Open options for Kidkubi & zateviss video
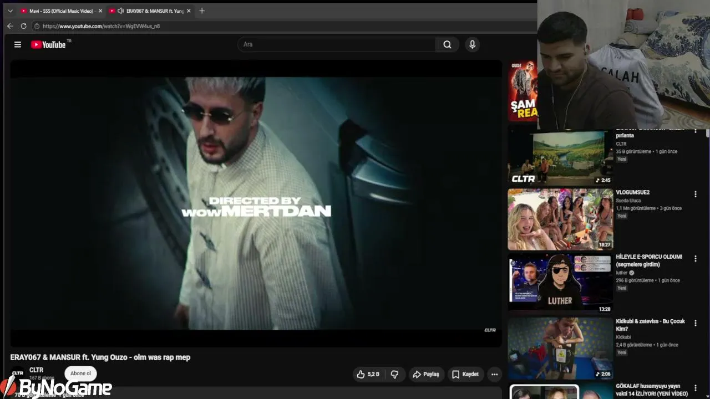The width and height of the screenshot is (710, 399). [695, 323]
